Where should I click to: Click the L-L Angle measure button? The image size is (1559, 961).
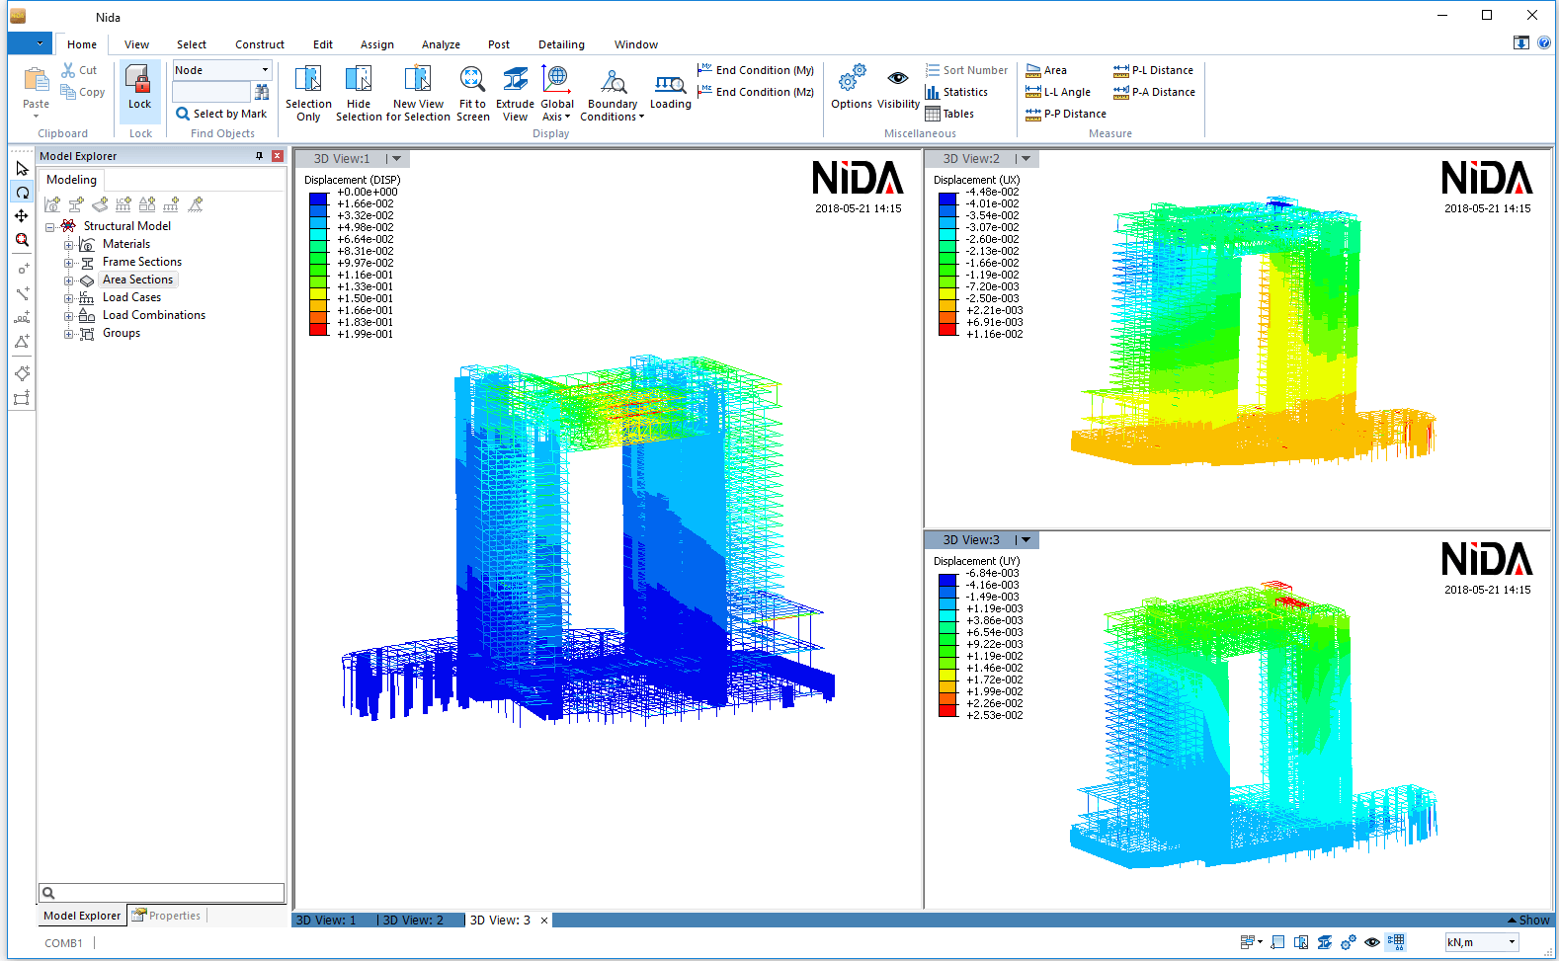tap(1058, 92)
